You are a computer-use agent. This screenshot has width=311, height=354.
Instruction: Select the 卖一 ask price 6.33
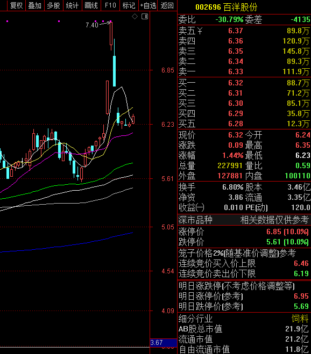pyautogui.click(x=236, y=72)
